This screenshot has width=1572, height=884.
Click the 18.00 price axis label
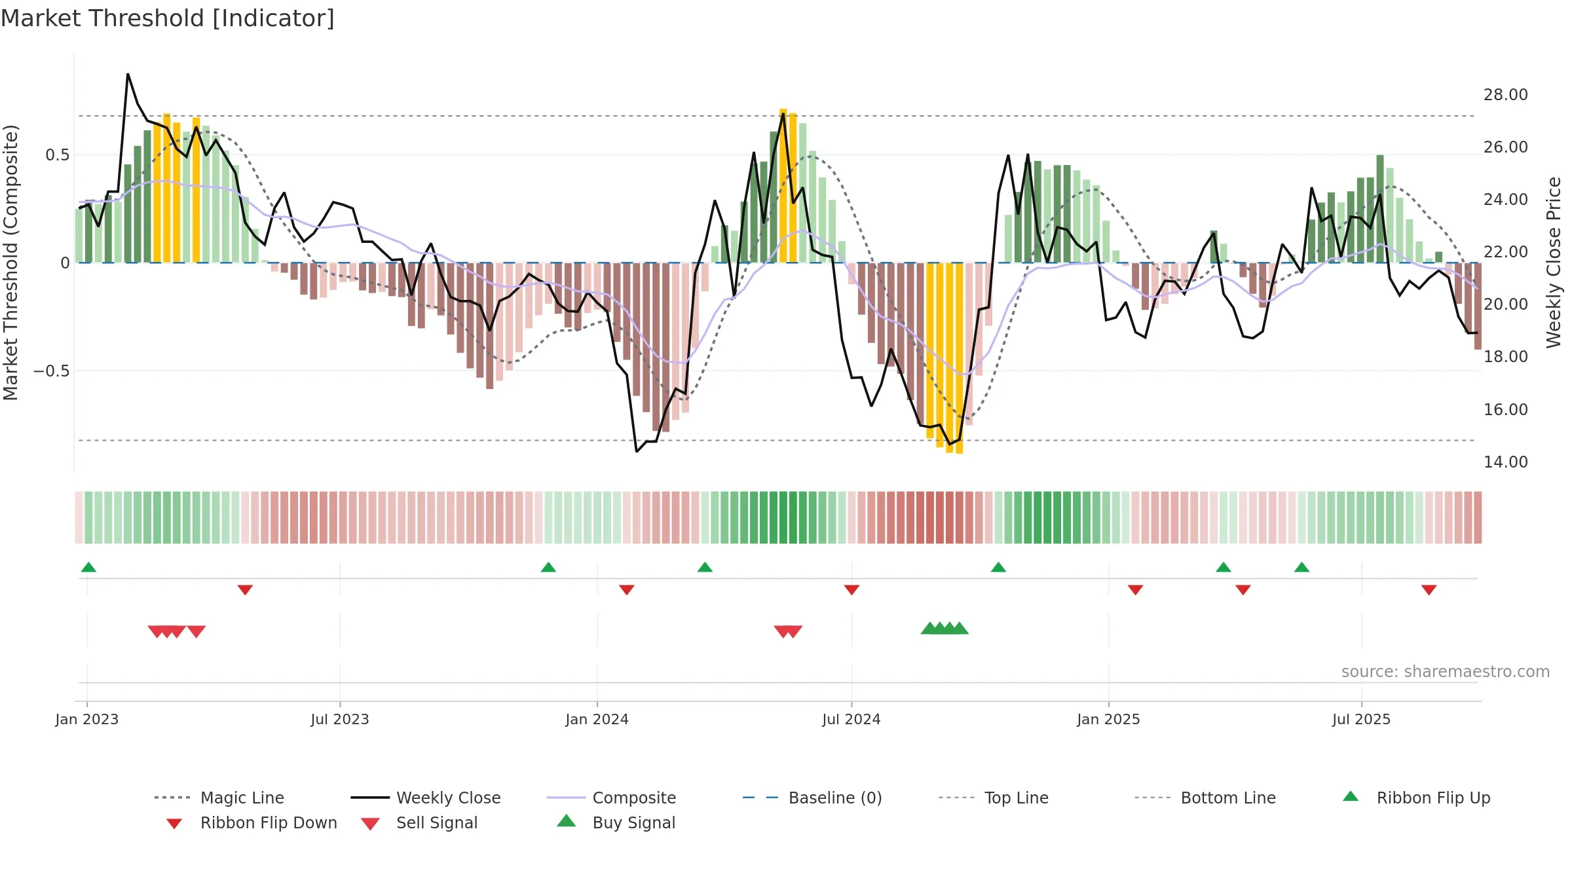[1506, 357]
